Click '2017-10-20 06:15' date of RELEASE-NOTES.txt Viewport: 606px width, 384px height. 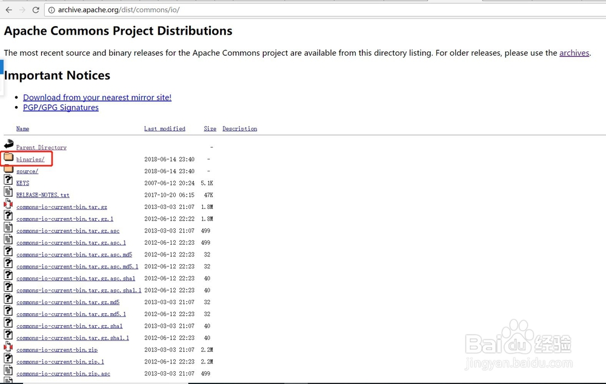[169, 195]
